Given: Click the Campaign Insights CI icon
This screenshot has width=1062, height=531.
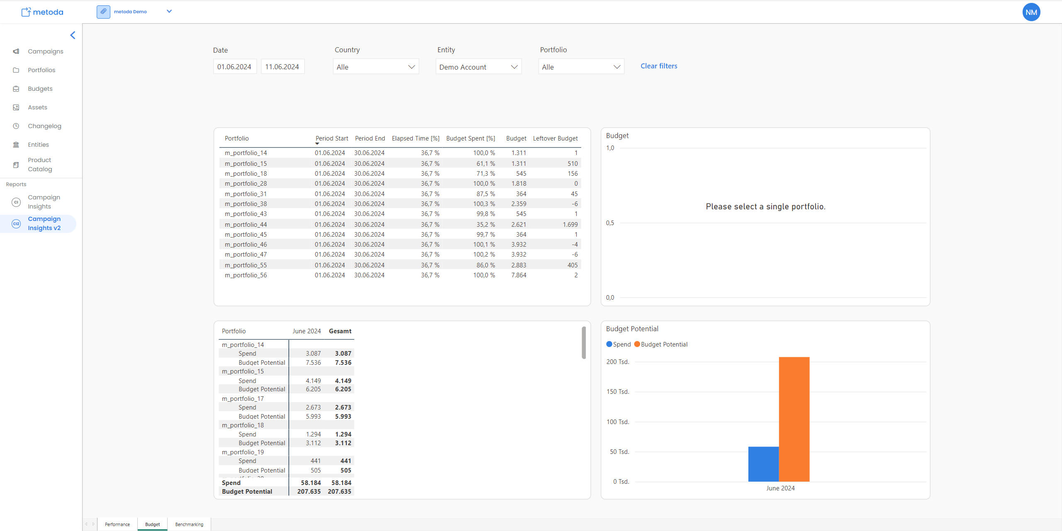Looking at the screenshot, I should [16, 202].
